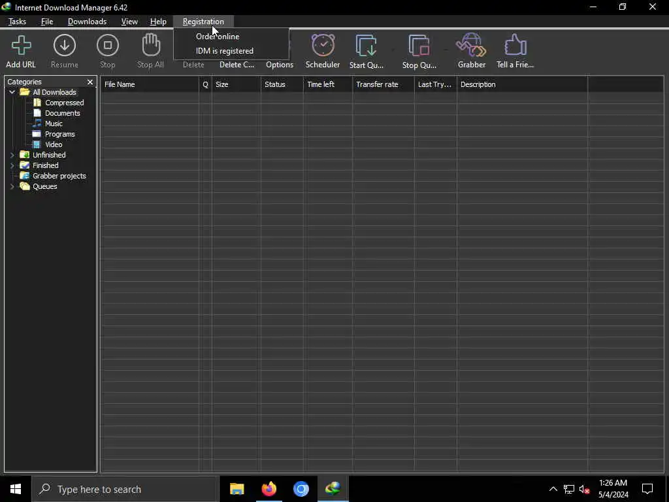
Task: Click the Resume download icon
Action: click(x=65, y=45)
